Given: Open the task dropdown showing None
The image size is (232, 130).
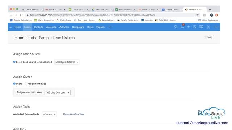Looking at the screenshot, I should point(49,114).
